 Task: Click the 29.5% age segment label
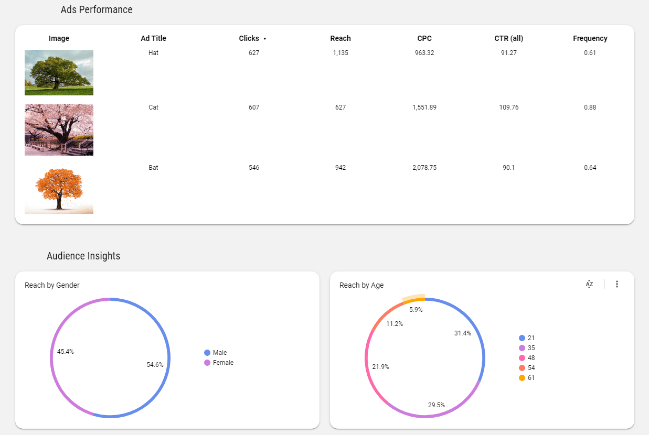437,405
